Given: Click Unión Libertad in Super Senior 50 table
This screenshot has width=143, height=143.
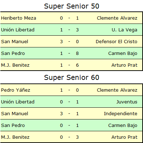Looking at the screenshot, I should tap(18, 30).
